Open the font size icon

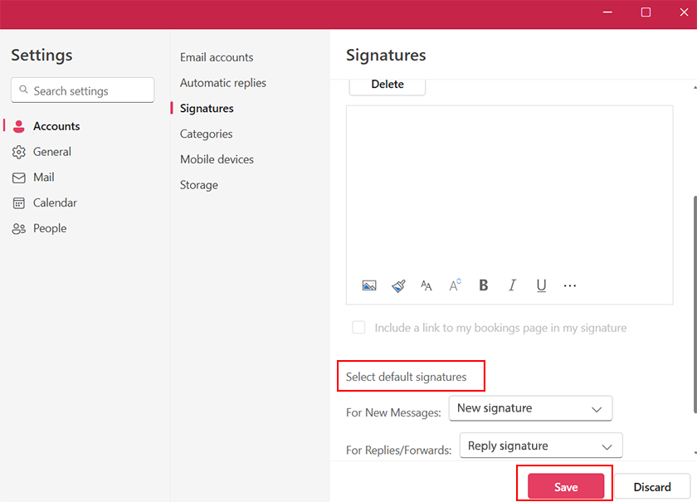coord(426,285)
